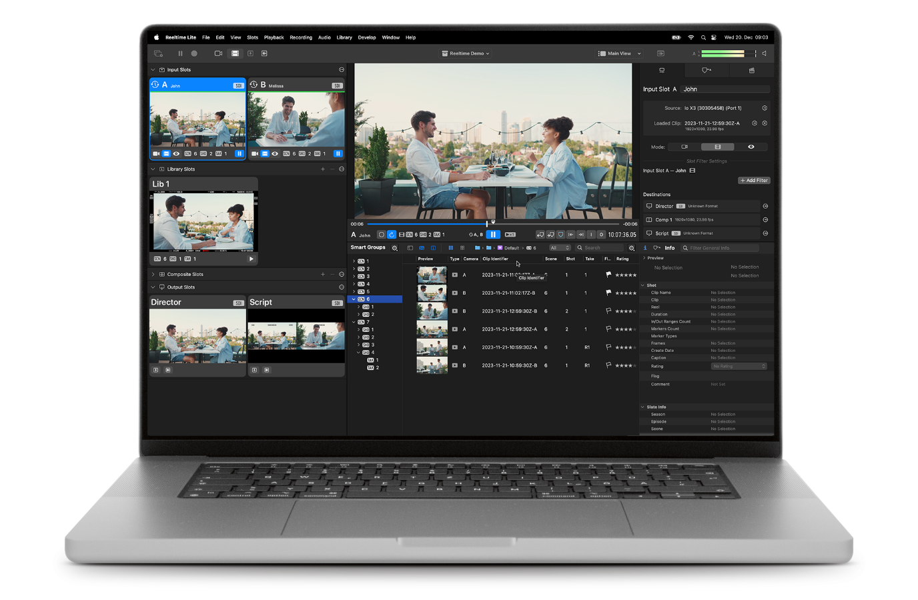The height and width of the screenshot is (600, 918).
Task: Pause playback on input slot B Melissa
Action: pos(338,153)
